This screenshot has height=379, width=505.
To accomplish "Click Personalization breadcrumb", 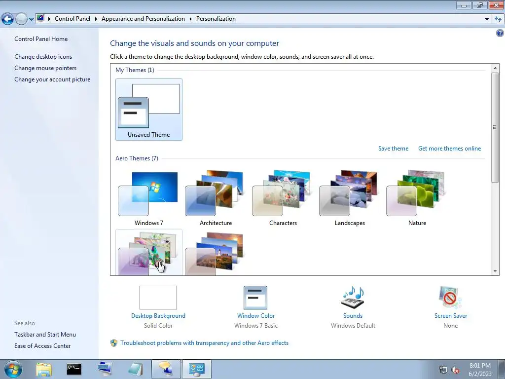I will [216, 19].
